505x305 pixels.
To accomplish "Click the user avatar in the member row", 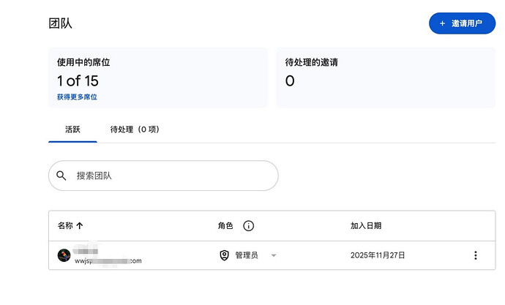I will pos(64,255).
